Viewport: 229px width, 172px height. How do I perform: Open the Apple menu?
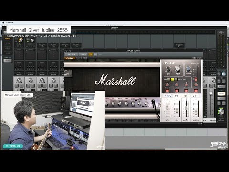(3, 23)
